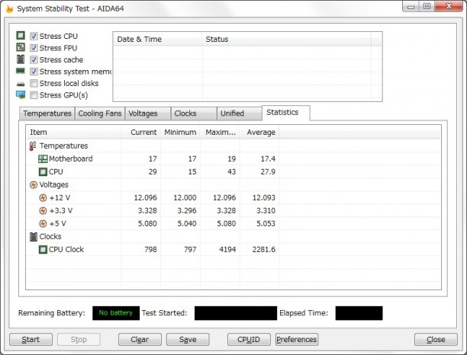This screenshot has height=355, width=467.
Task: Click the disk drive icon beside Stress local disks
Action: point(21,84)
